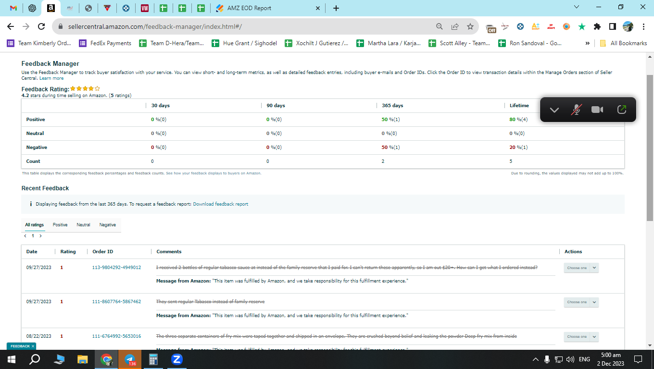Click the '4.2' star rating value

(25, 96)
